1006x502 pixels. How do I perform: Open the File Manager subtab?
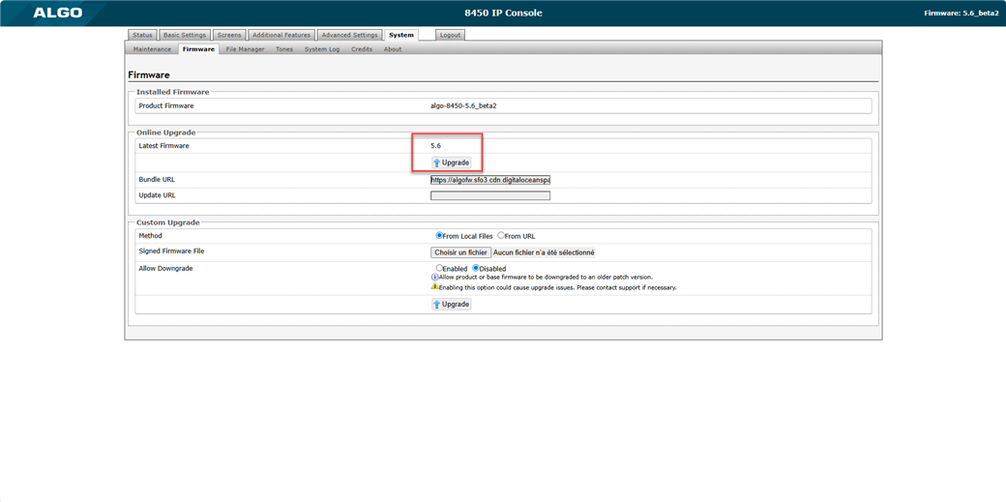[245, 49]
